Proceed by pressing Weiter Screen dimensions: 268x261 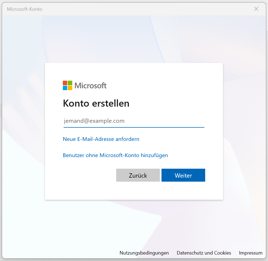pos(183,175)
